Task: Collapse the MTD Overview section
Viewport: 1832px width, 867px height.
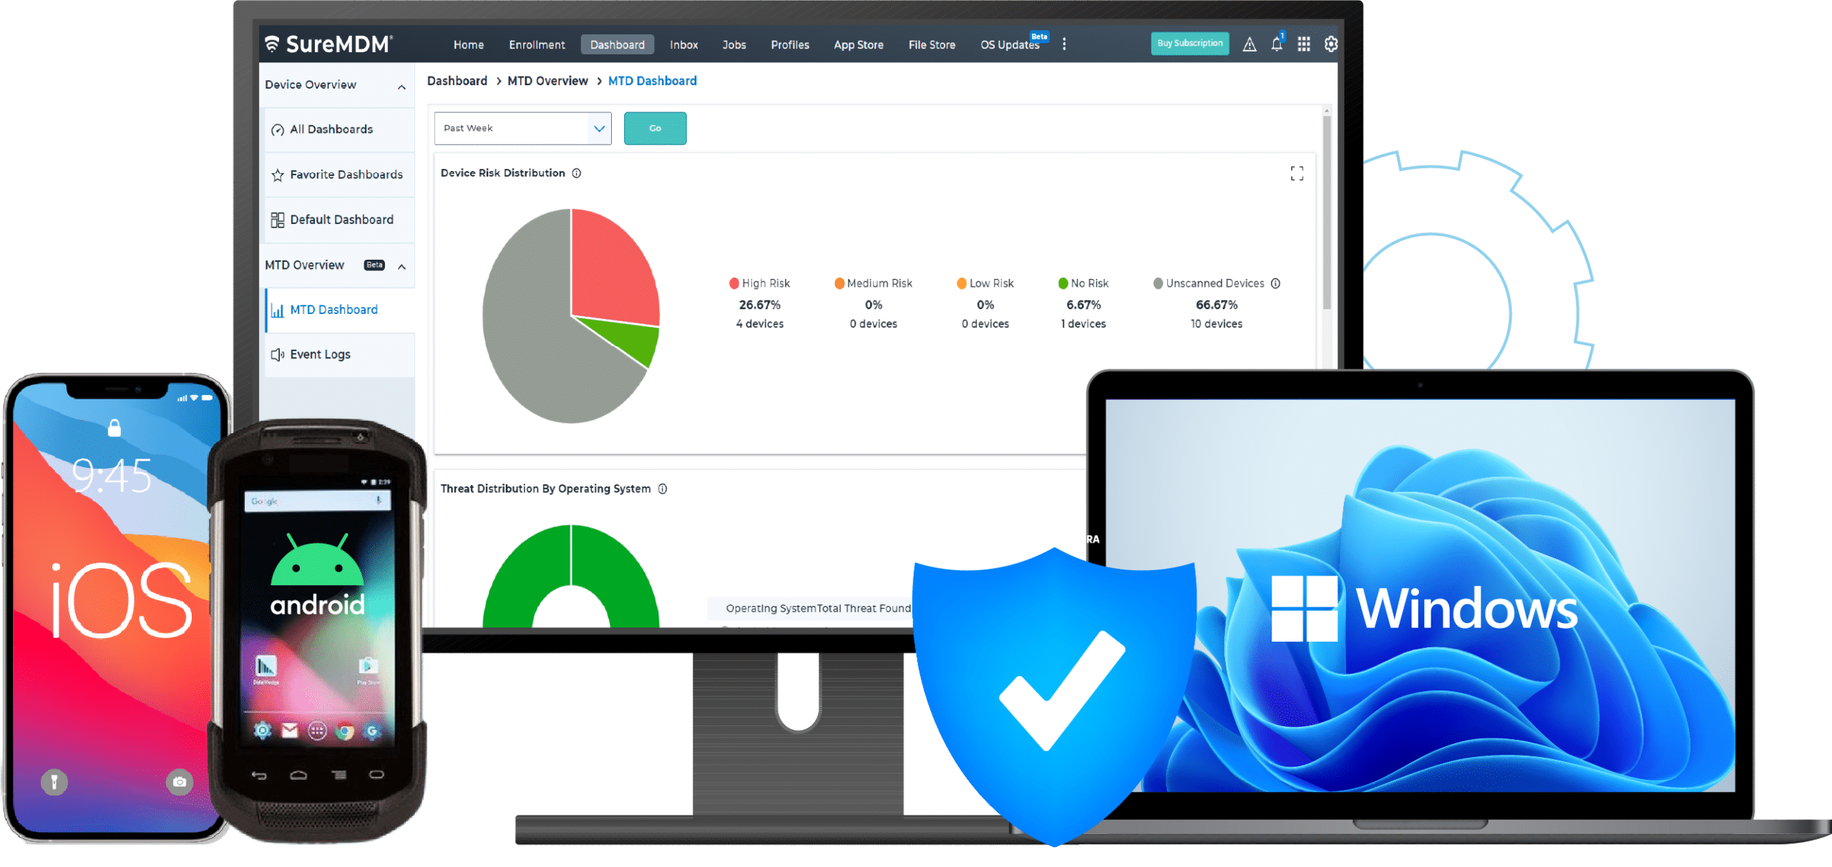Action: [x=401, y=266]
